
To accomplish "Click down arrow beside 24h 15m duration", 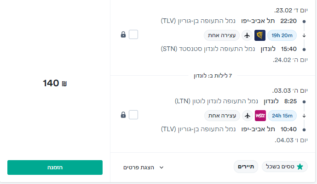I will point(304,115).
